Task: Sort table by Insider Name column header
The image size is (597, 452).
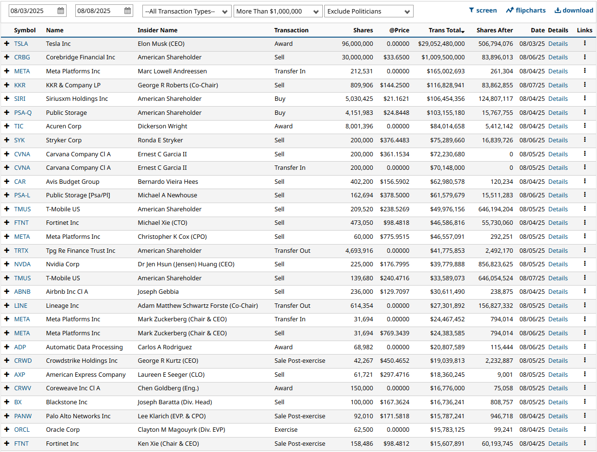Action: pyautogui.click(x=157, y=30)
